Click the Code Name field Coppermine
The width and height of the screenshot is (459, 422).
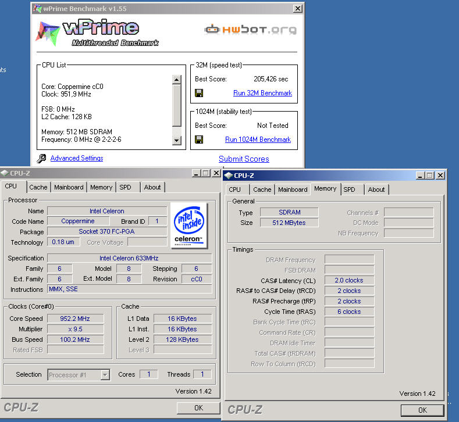pos(78,221)
